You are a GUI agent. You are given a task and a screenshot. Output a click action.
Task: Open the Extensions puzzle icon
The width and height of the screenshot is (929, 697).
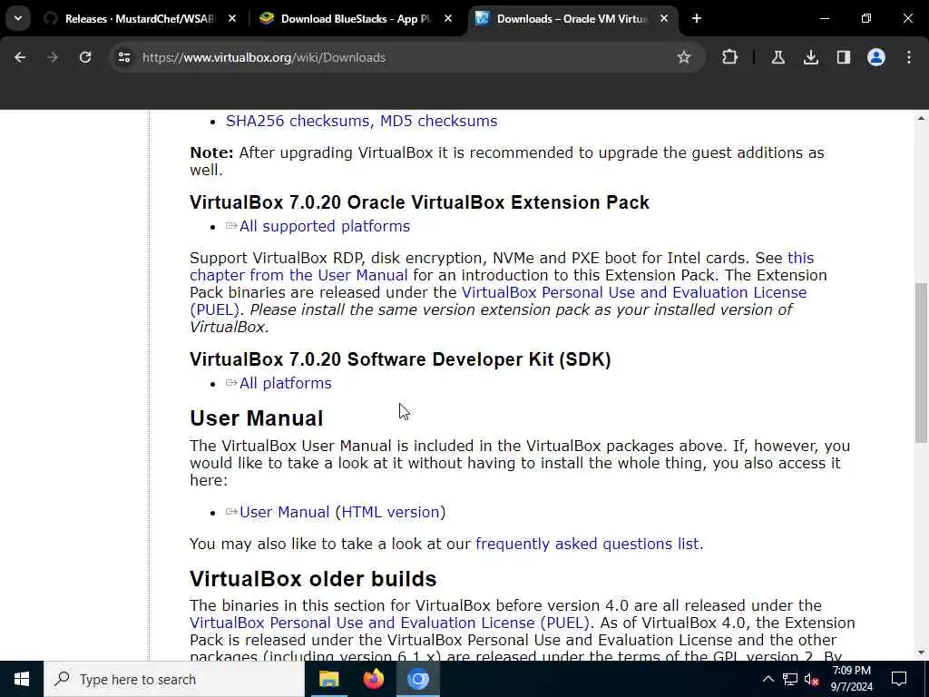[730, 57]
